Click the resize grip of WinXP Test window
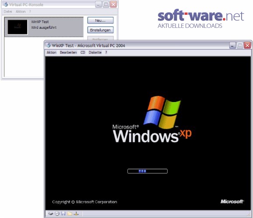 249,215
